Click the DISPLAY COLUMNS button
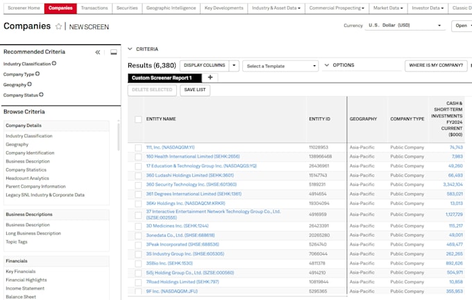The height and width of the screenshot is (300, 472). tap(204, 65)
